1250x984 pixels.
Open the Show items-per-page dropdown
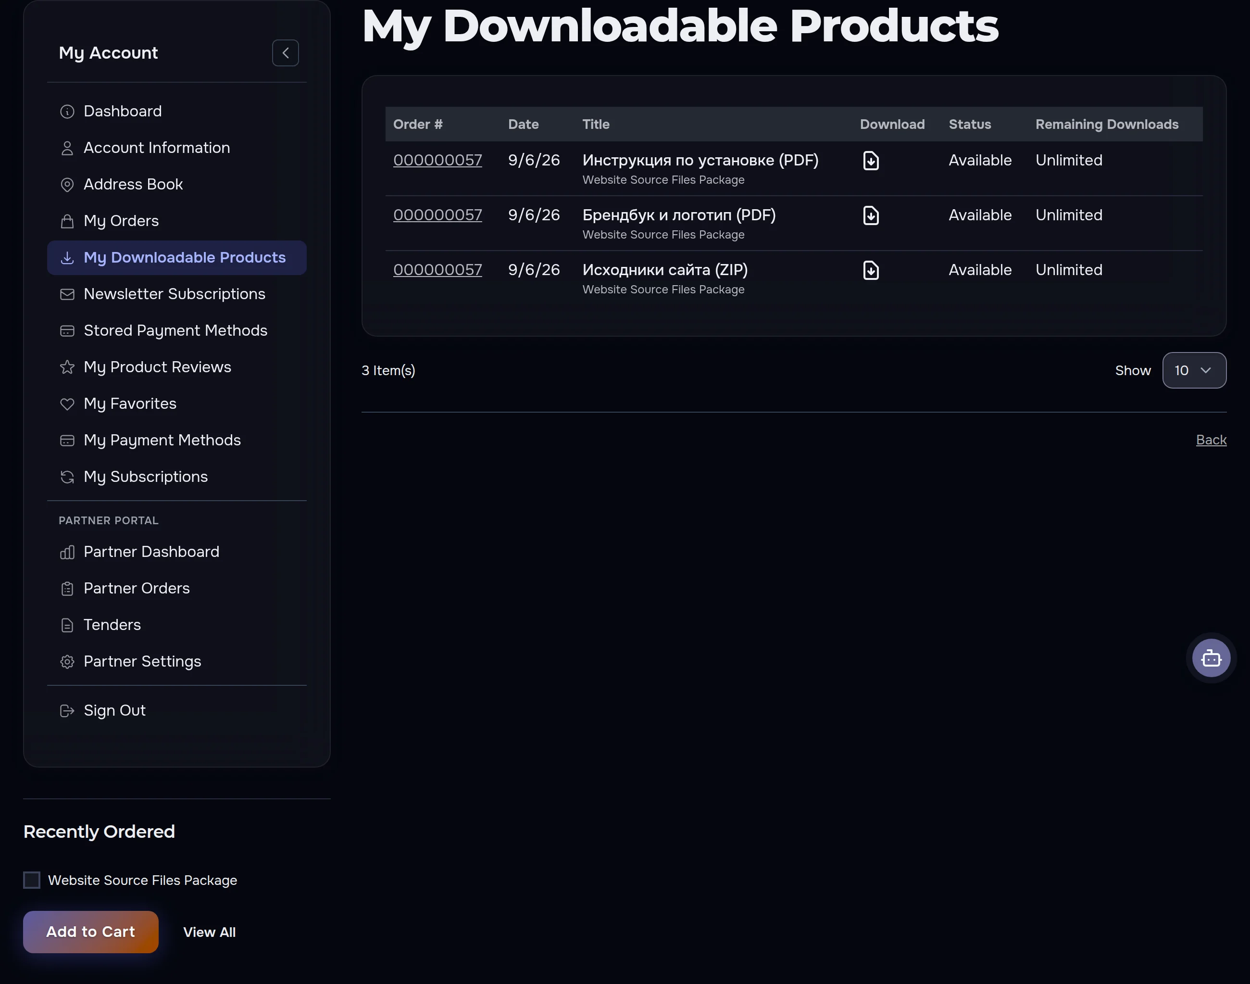(x=1194, y=370)
